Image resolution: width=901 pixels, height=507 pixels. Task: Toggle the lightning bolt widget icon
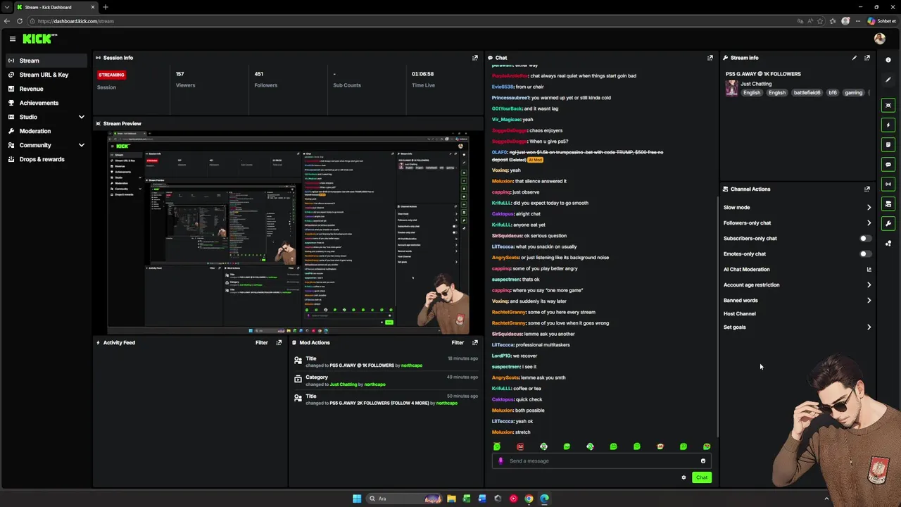[888, 125]
